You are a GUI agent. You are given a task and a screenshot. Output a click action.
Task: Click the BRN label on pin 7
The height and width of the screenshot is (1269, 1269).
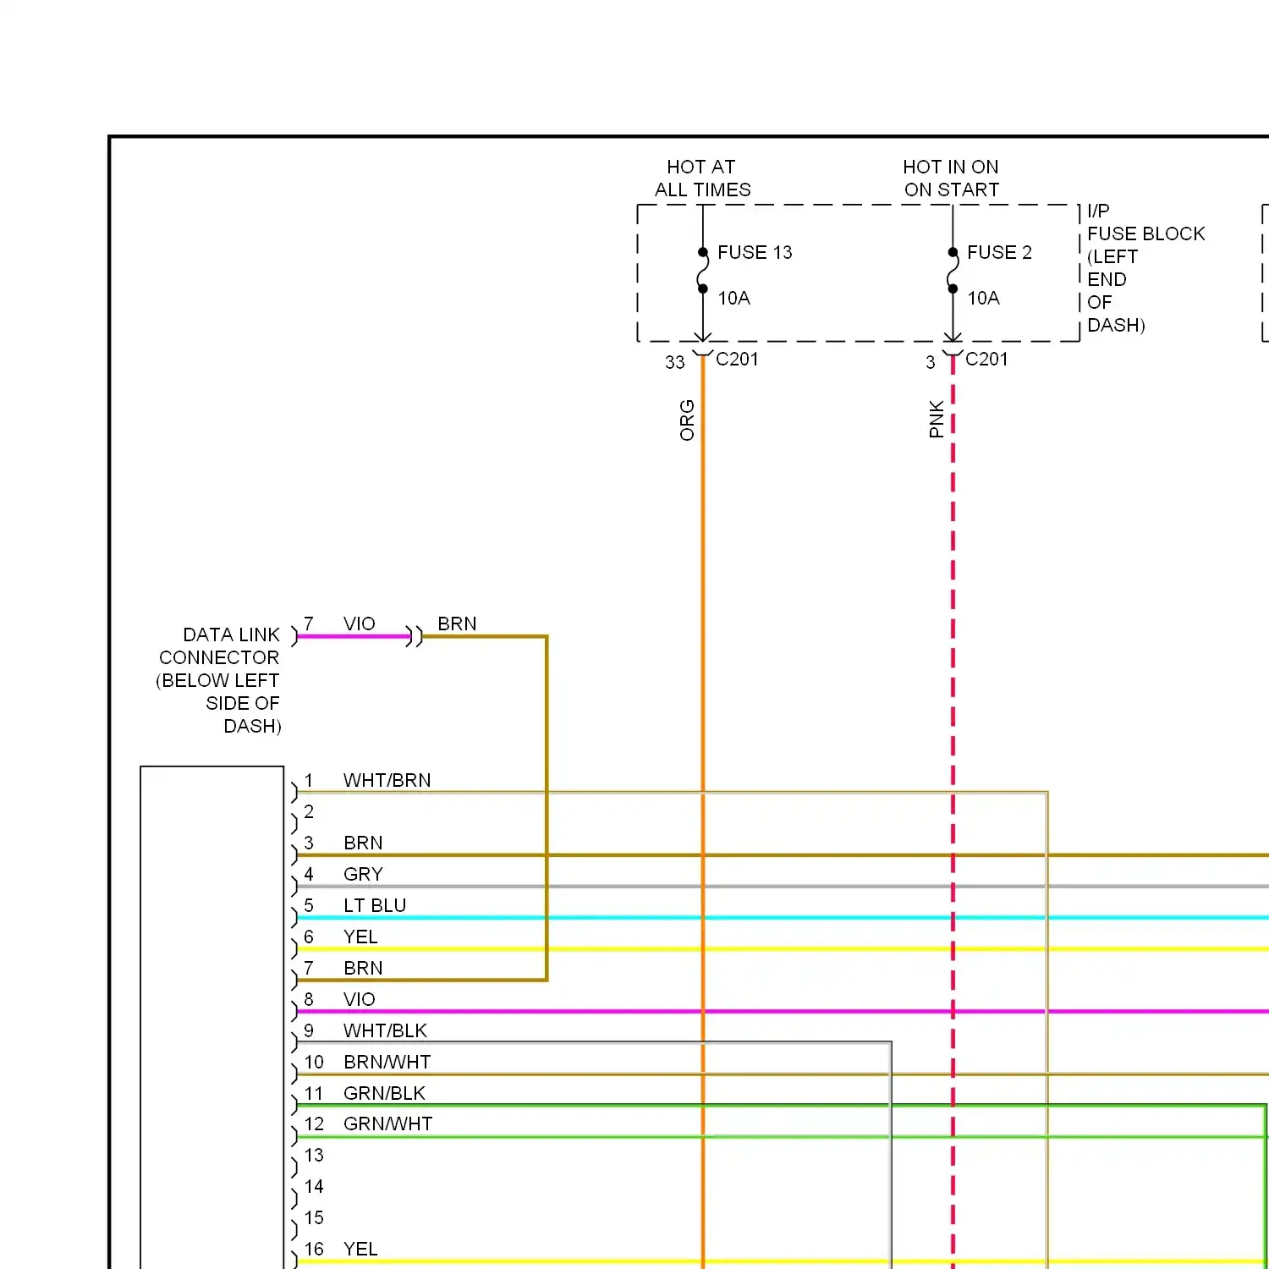(x=363, y=968)
